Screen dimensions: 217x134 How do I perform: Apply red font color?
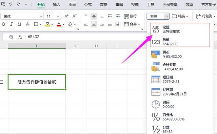(59, 24)
